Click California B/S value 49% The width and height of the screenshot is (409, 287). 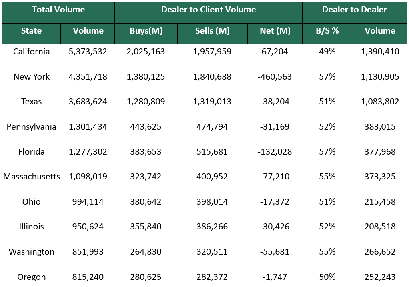(x=327, y=51)
